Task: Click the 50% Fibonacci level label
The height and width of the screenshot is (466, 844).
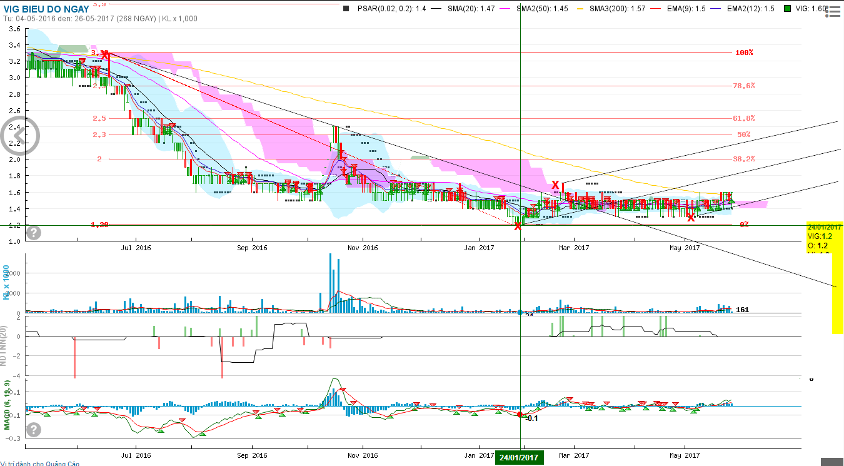Action: [744, 134]
